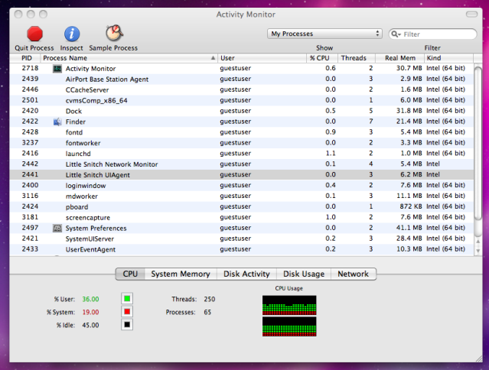The height and width of the screenshot is (370, 489).
Task: Click the Threads count 250 value
Action: coord(209,299)
